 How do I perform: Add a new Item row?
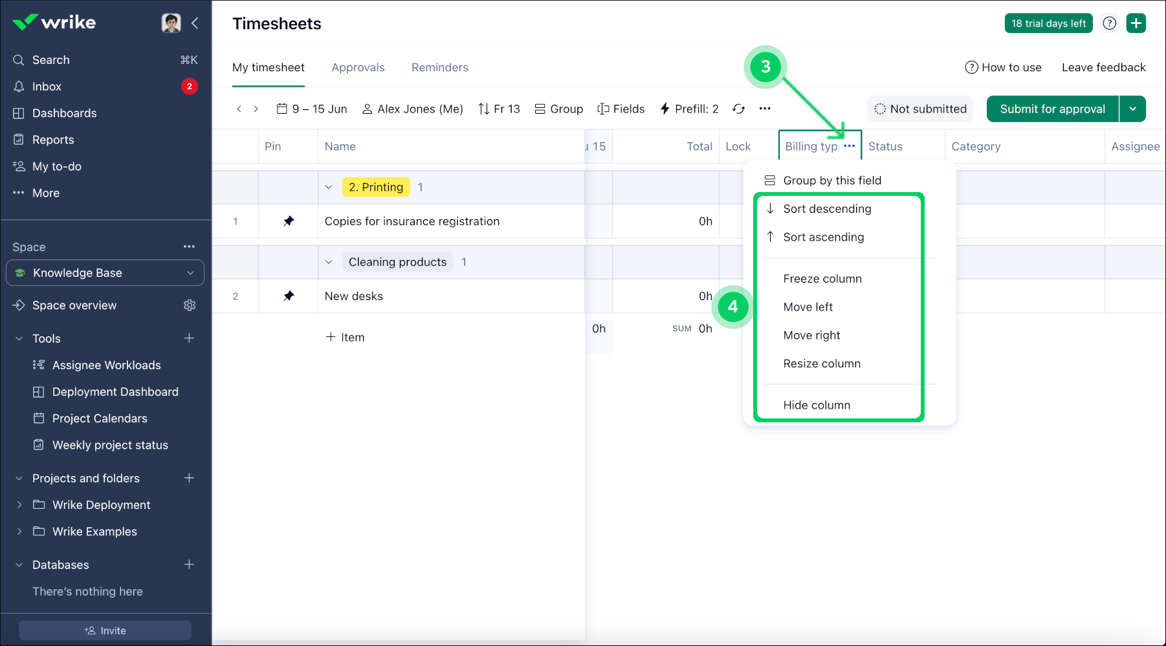coord(346,338)
